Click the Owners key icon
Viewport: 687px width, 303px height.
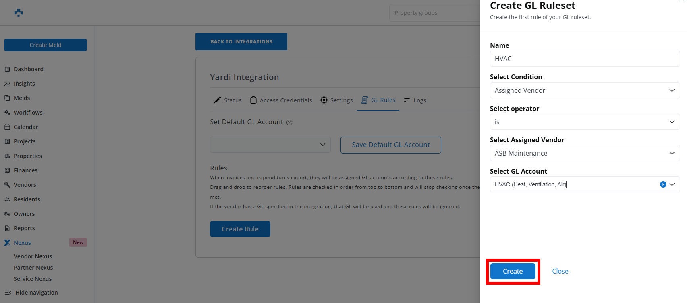point(7,214)
